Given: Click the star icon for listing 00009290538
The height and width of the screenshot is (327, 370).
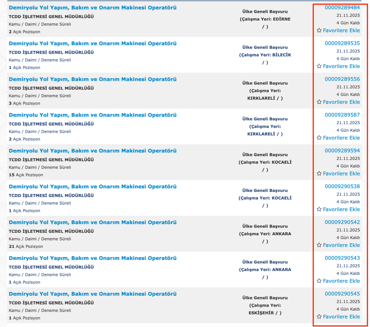Looking at the screenshot, I should [x=319, y=209].
